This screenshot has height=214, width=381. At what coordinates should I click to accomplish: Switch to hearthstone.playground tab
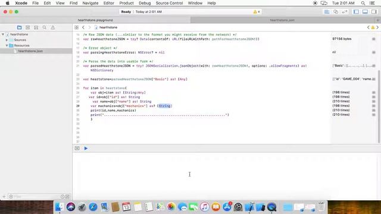(95, 20)
